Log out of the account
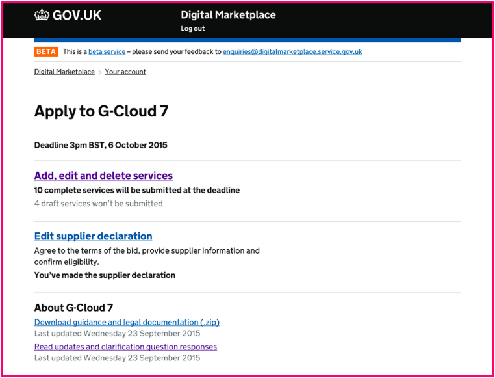The image size is (495, 378). [192, 29]
